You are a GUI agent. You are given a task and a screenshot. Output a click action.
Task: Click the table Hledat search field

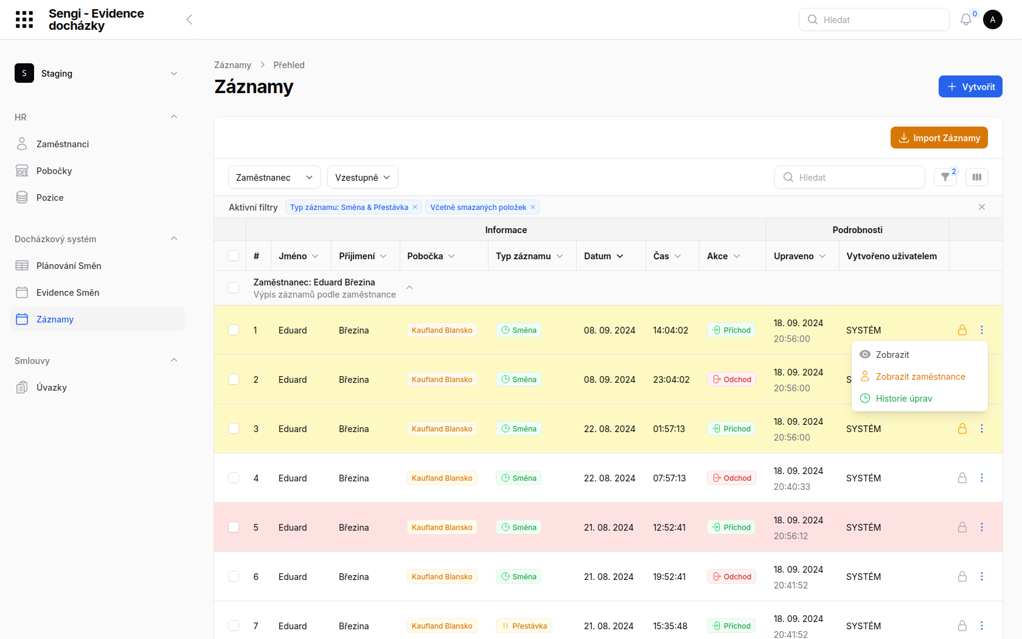849,177
